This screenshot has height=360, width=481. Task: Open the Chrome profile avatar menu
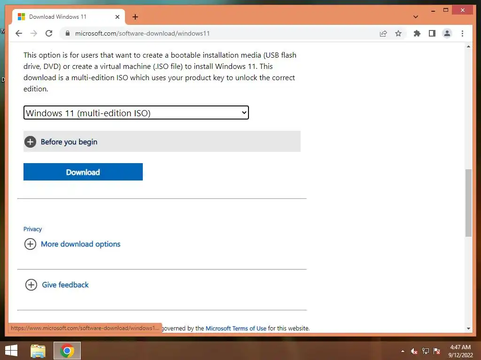(x=447, y=33)
